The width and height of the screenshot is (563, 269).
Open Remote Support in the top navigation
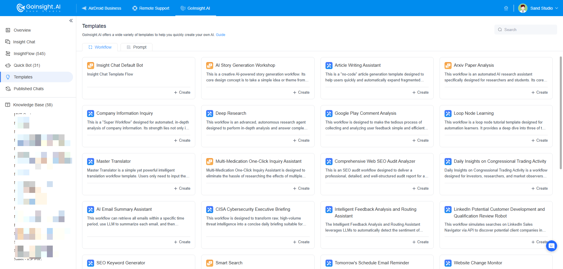coord(151,8)
